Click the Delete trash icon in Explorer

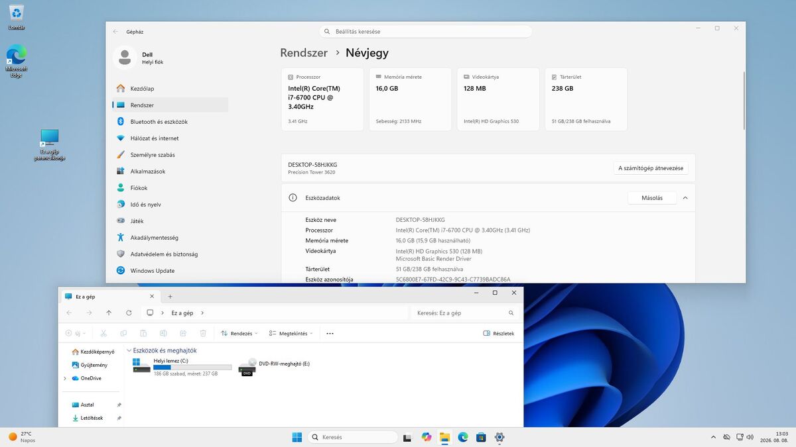[203, 333]
